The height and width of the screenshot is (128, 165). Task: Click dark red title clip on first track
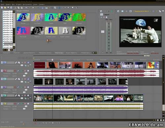click(x=40, y=65)
